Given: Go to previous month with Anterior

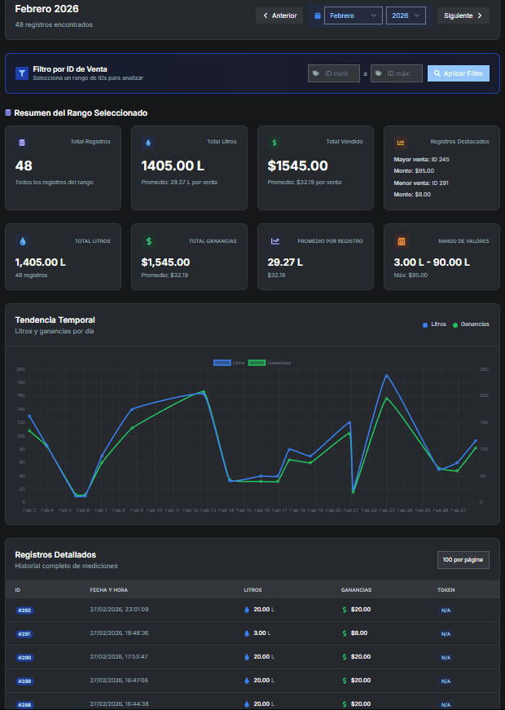Looking at the screenshot, I should click(x=279, y=15).
